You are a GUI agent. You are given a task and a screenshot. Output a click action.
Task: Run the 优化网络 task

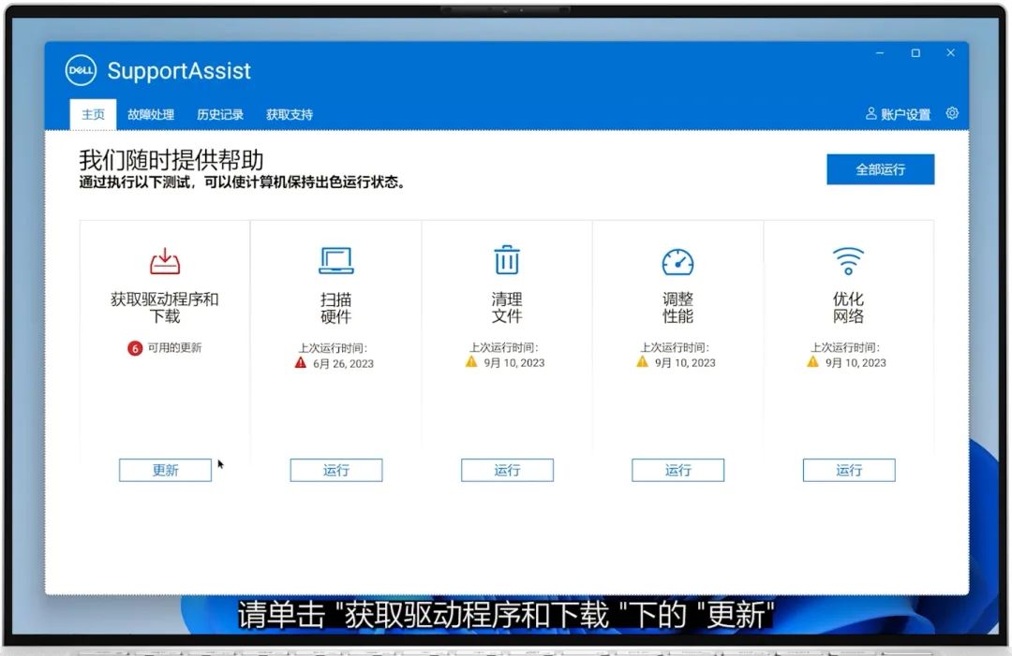pyautogui.click(x=848, y=470)
